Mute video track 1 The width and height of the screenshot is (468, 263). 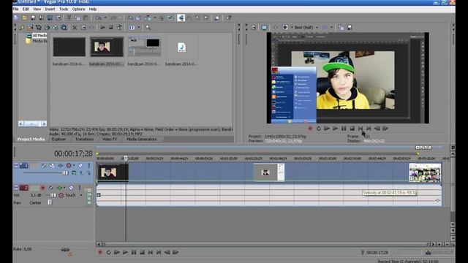[80, 165]
